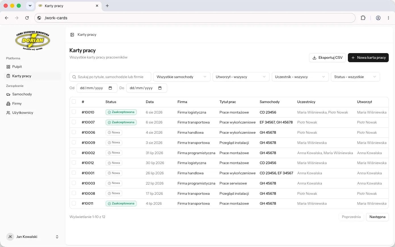
Task: Click the Zaakceptowana status badge of #10010
Action: pyautogui.click(x=121, y=112)
